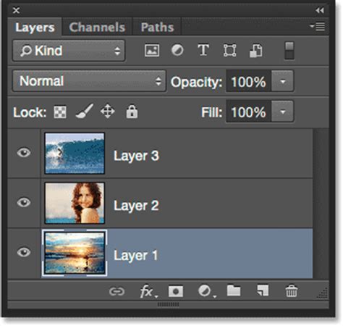Filter for smart objects icon

[256, 51]
